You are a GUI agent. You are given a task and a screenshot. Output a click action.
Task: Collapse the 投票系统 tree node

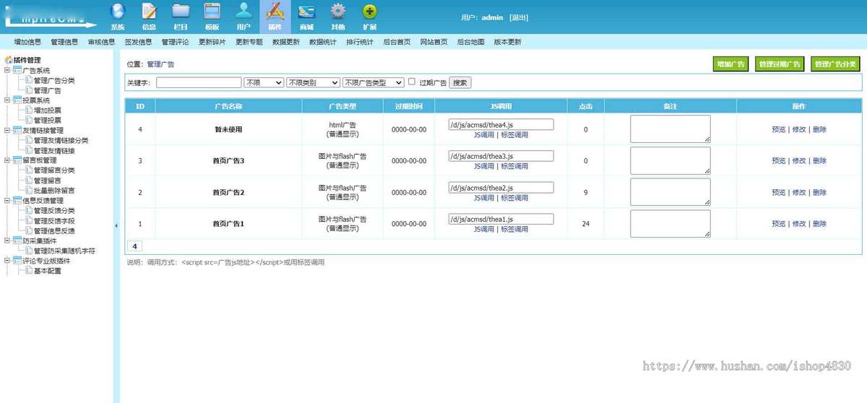pos(7,100)
